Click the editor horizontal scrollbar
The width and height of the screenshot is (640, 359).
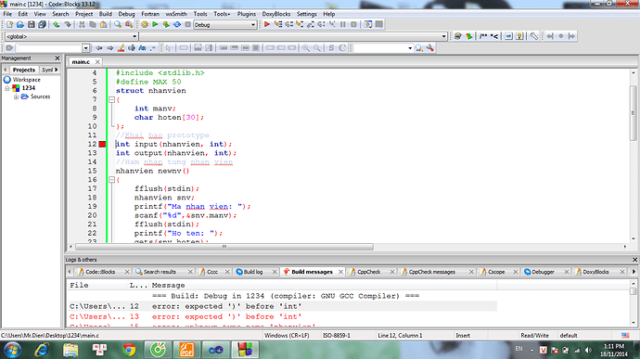(224, 247)
